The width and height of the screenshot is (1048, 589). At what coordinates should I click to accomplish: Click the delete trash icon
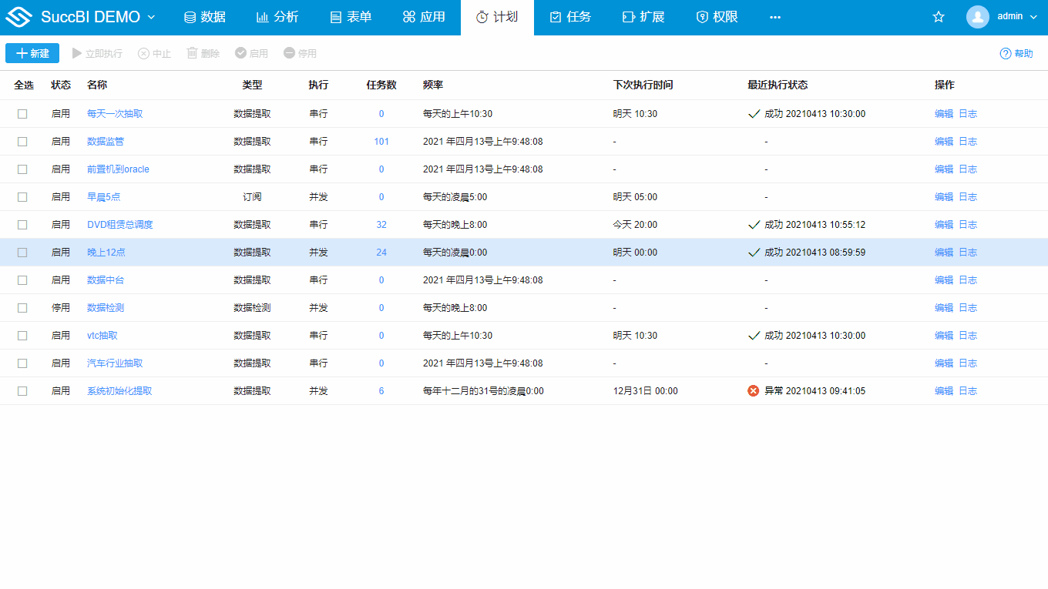[x=192, y=53]
